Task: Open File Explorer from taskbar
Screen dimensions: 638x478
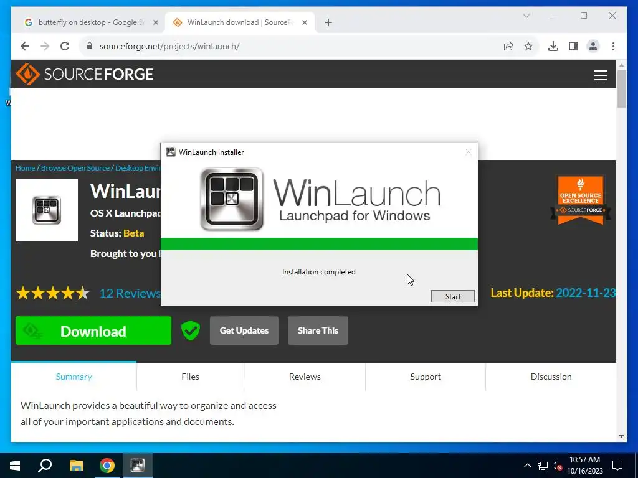Action: pyautogui.click(x=76, y=466)
